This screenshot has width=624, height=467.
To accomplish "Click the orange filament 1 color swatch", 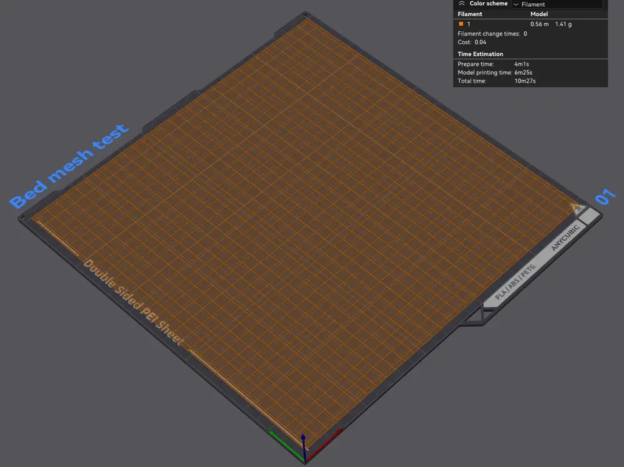I will tap(461, 24).
